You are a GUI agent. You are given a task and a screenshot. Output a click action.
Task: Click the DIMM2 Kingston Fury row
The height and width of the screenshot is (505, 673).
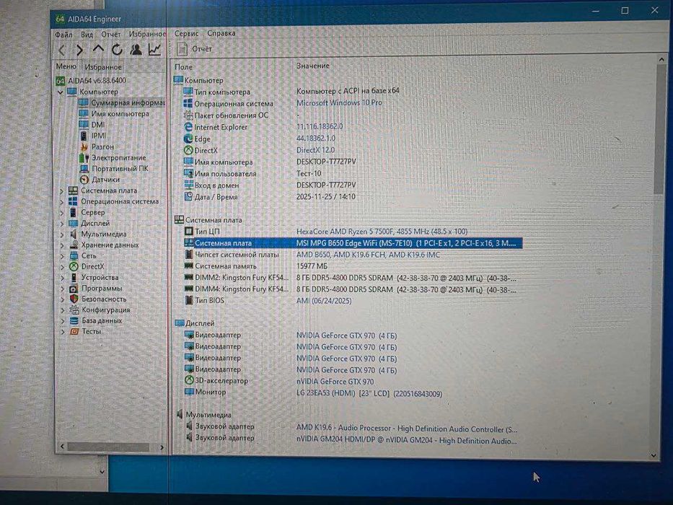click(351, 278)
